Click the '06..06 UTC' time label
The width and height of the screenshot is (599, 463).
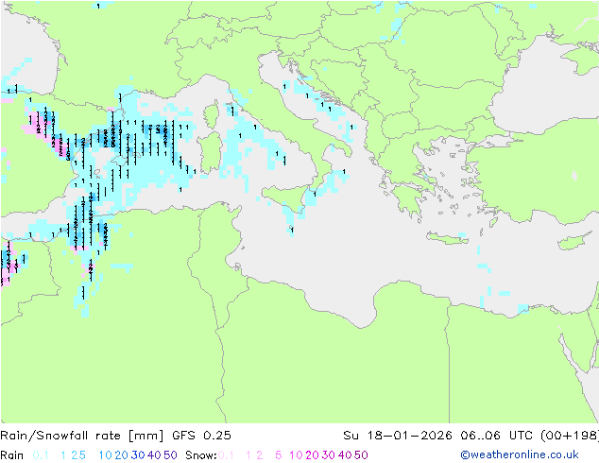click(496, 436)
